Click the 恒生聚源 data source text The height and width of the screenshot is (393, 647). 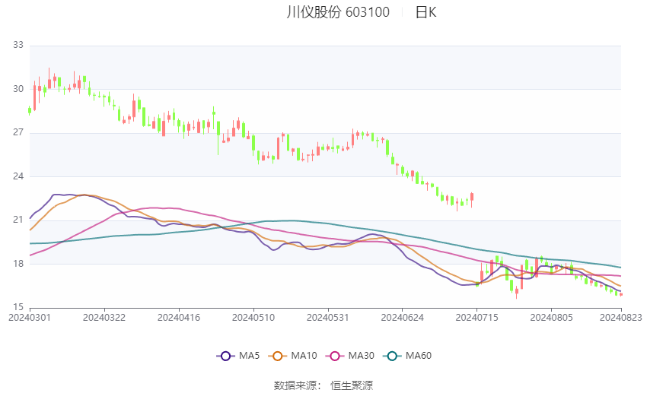(352, 385)
